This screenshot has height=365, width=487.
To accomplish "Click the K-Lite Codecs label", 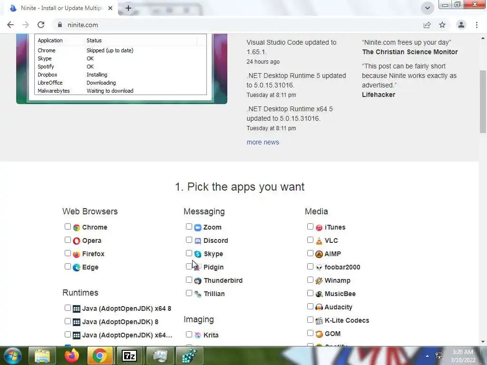I will [347, 321].
